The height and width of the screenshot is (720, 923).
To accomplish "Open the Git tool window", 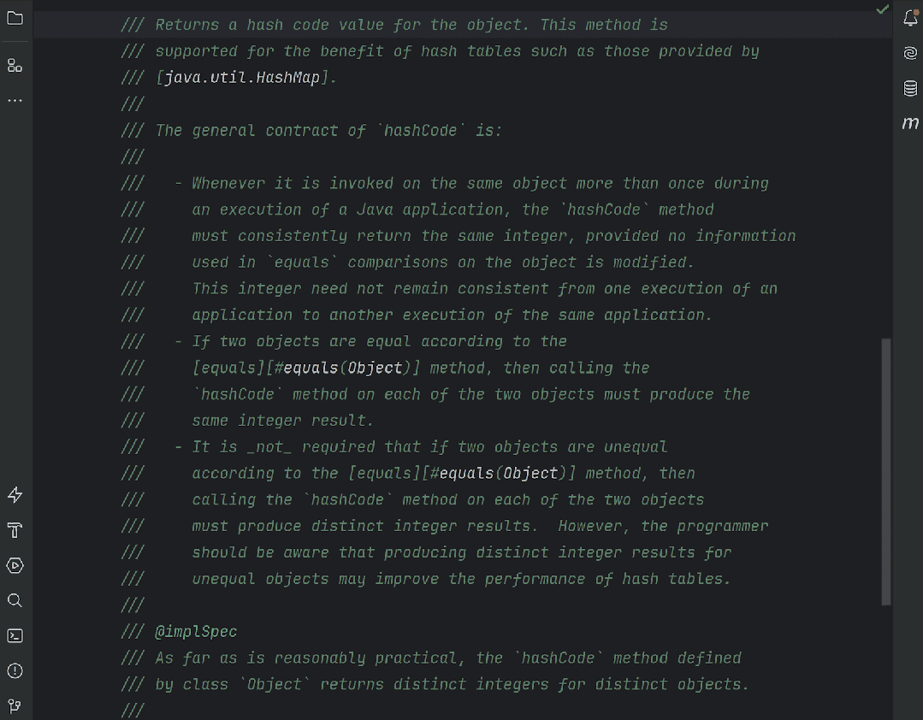I will click(15, 705).
